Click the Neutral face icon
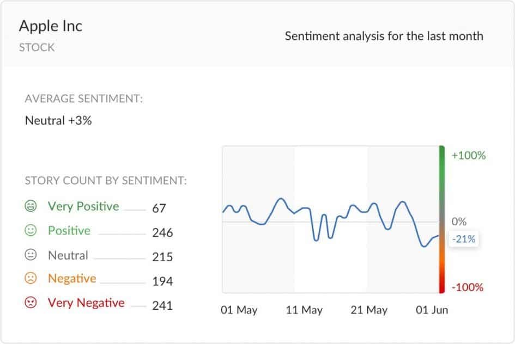 (31, 255)
